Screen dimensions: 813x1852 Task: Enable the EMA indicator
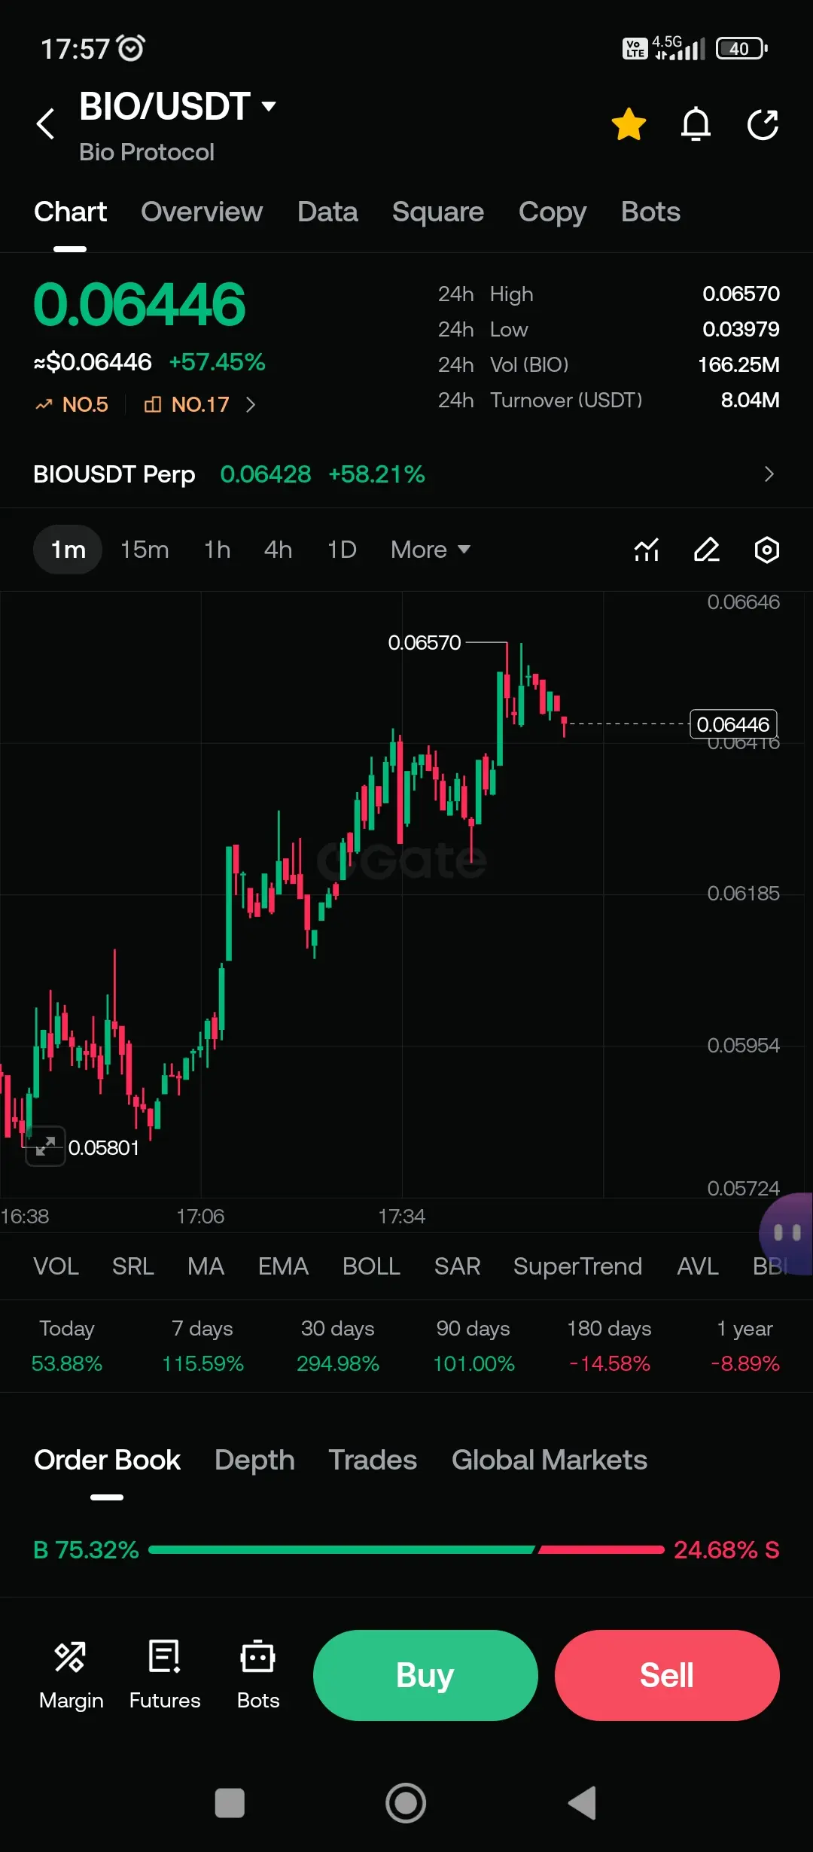click(283, 1266)
